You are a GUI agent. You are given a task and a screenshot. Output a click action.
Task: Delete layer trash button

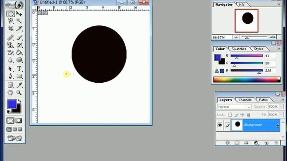pos(276,143)
